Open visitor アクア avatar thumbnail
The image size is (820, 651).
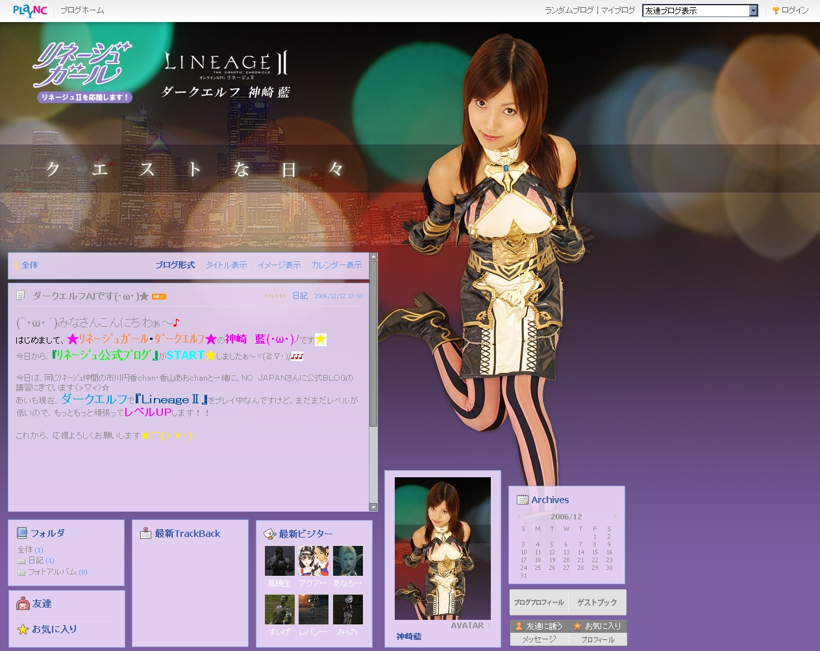click(314, 561)
